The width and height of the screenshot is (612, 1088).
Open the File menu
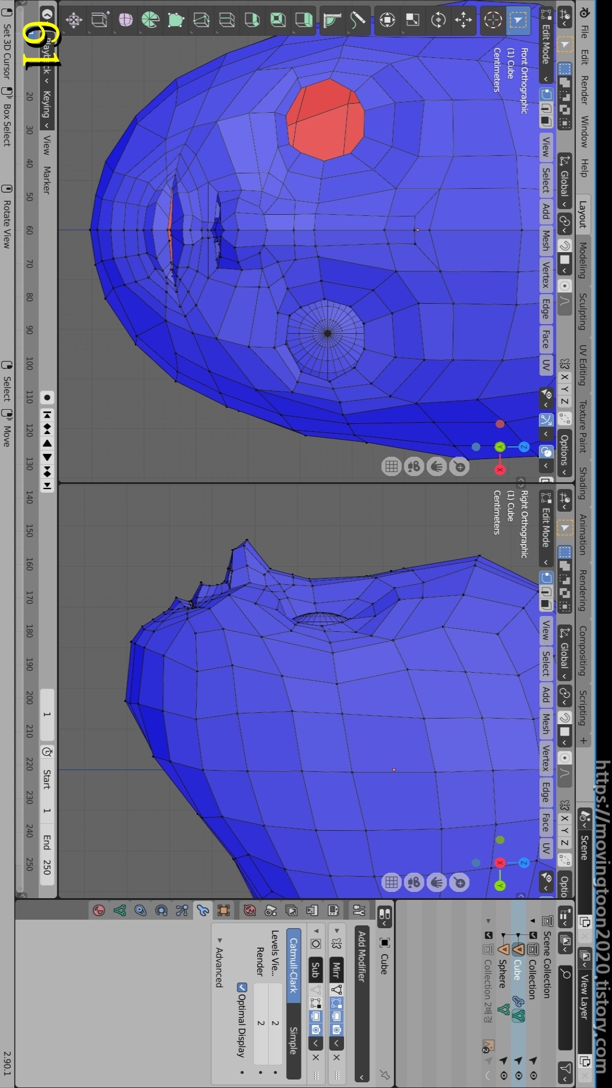click(x=584, y=32)
